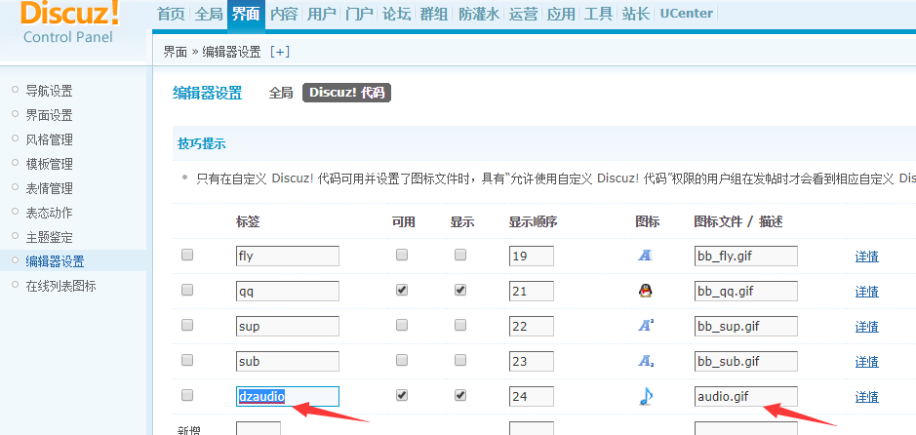Switch to the 全局 editor tab
Screen dimensions: 916x435
pos(281,93)
